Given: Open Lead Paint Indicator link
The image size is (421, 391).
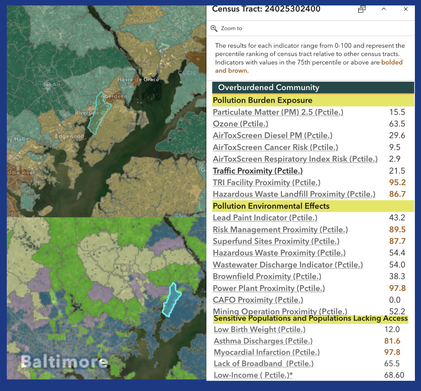Looking at the screenshot, I should pyautogui.click(x=265, y=217).
